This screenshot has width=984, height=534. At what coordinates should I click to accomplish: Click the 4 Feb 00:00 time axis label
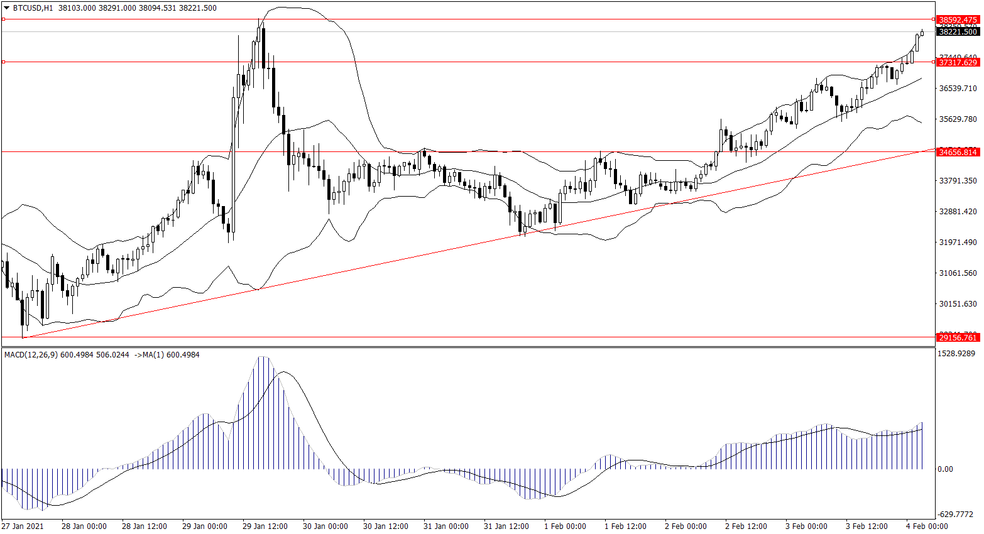pos(927,526)
